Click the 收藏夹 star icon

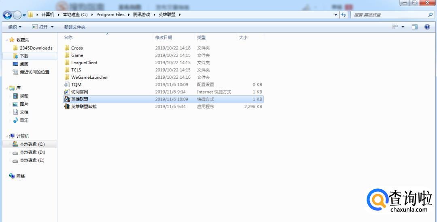[12, 40]
